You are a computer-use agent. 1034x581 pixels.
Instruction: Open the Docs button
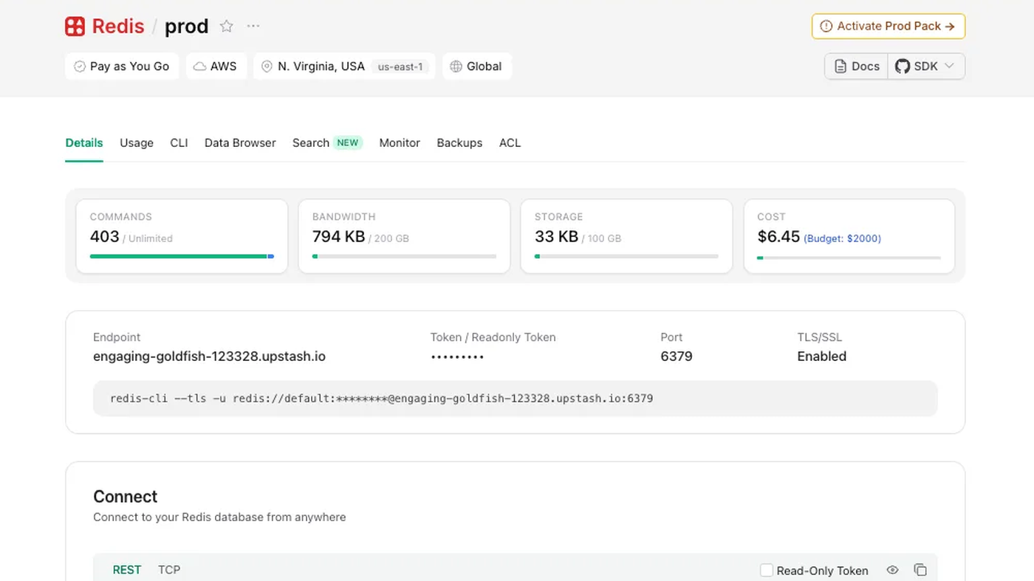[x=857, y=66]
